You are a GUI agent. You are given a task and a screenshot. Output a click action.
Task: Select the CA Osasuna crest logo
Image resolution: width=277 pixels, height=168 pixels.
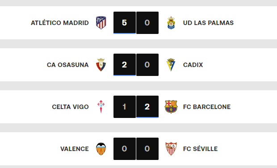click(x=101, y=65)
